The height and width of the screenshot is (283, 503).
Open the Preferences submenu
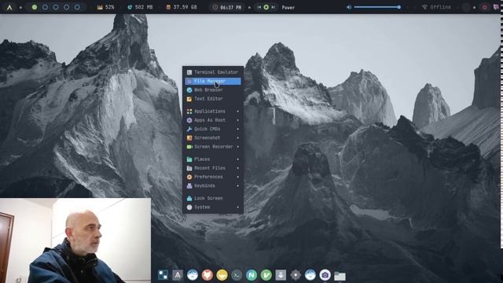point(213,177)
